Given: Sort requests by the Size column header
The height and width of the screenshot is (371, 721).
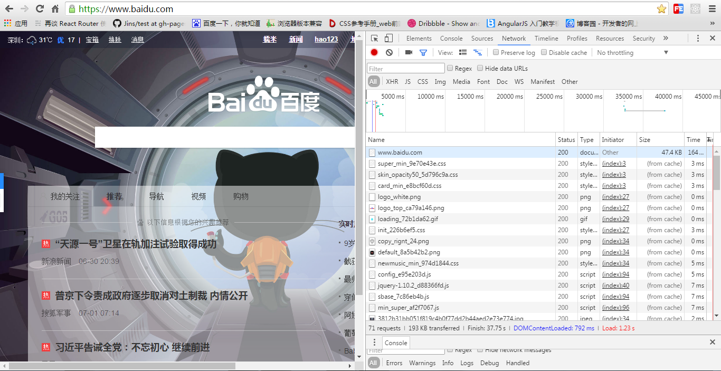Looking at the screenshot, I should (x=660, y=140).
